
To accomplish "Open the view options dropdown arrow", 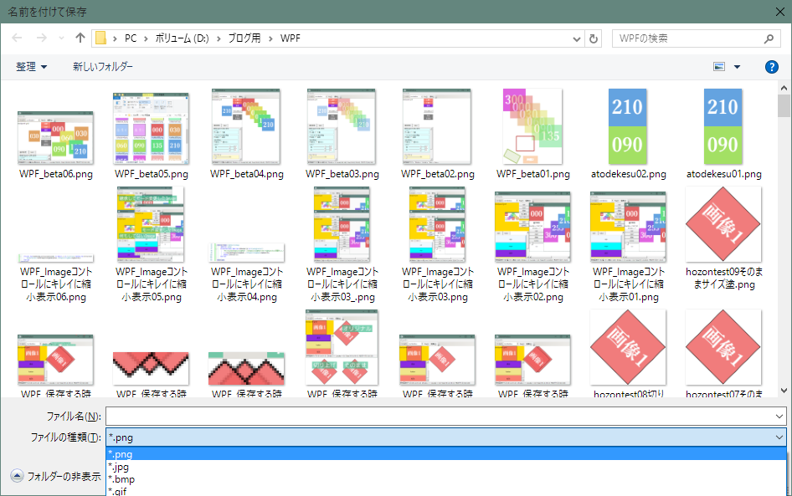I will (736, 66).
